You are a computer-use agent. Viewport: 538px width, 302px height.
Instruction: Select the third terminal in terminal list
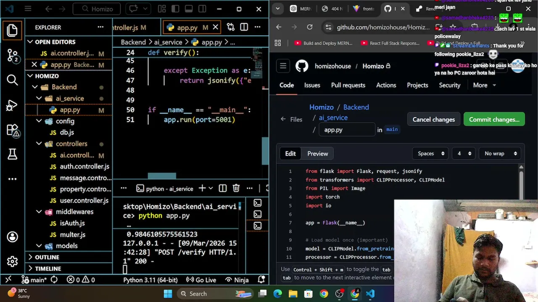click(258, 226)
